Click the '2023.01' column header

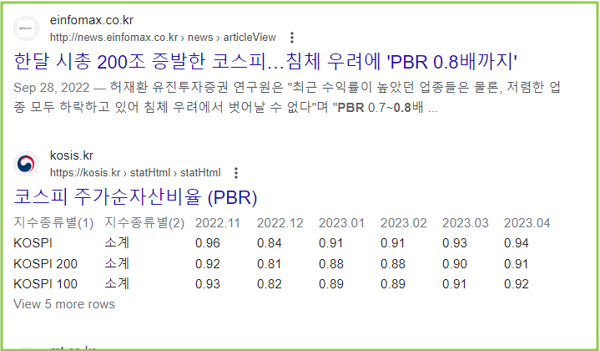point(341,223)
